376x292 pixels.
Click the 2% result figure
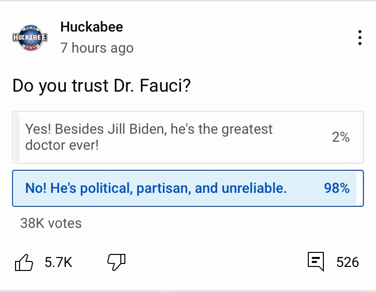pyautogui.click(x=340, y=137)
